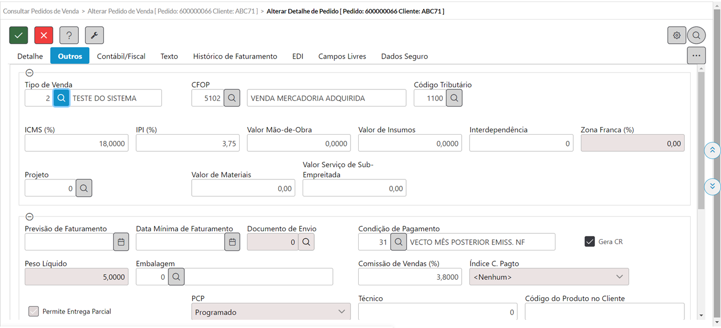The height and width of the screenshot is (328, 721).
Task: Open settings gear icon at top right
Action: click(677, 35)
